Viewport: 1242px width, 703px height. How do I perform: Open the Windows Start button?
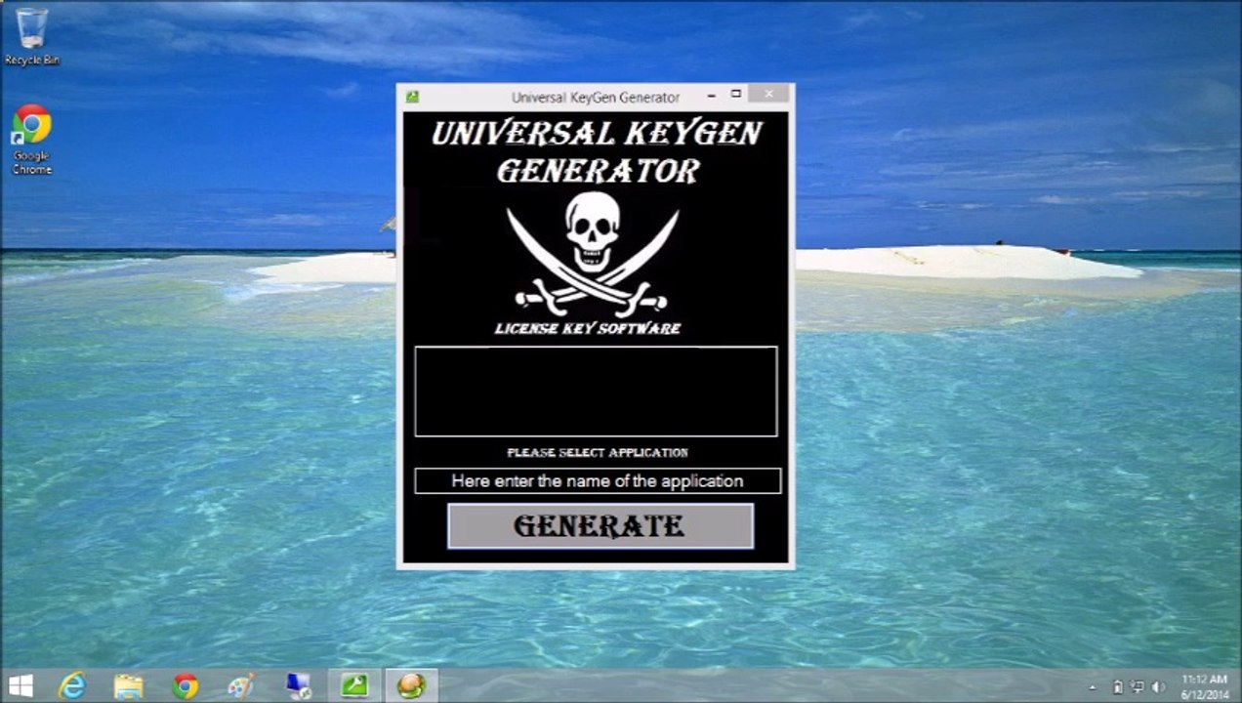pos(21,686)
